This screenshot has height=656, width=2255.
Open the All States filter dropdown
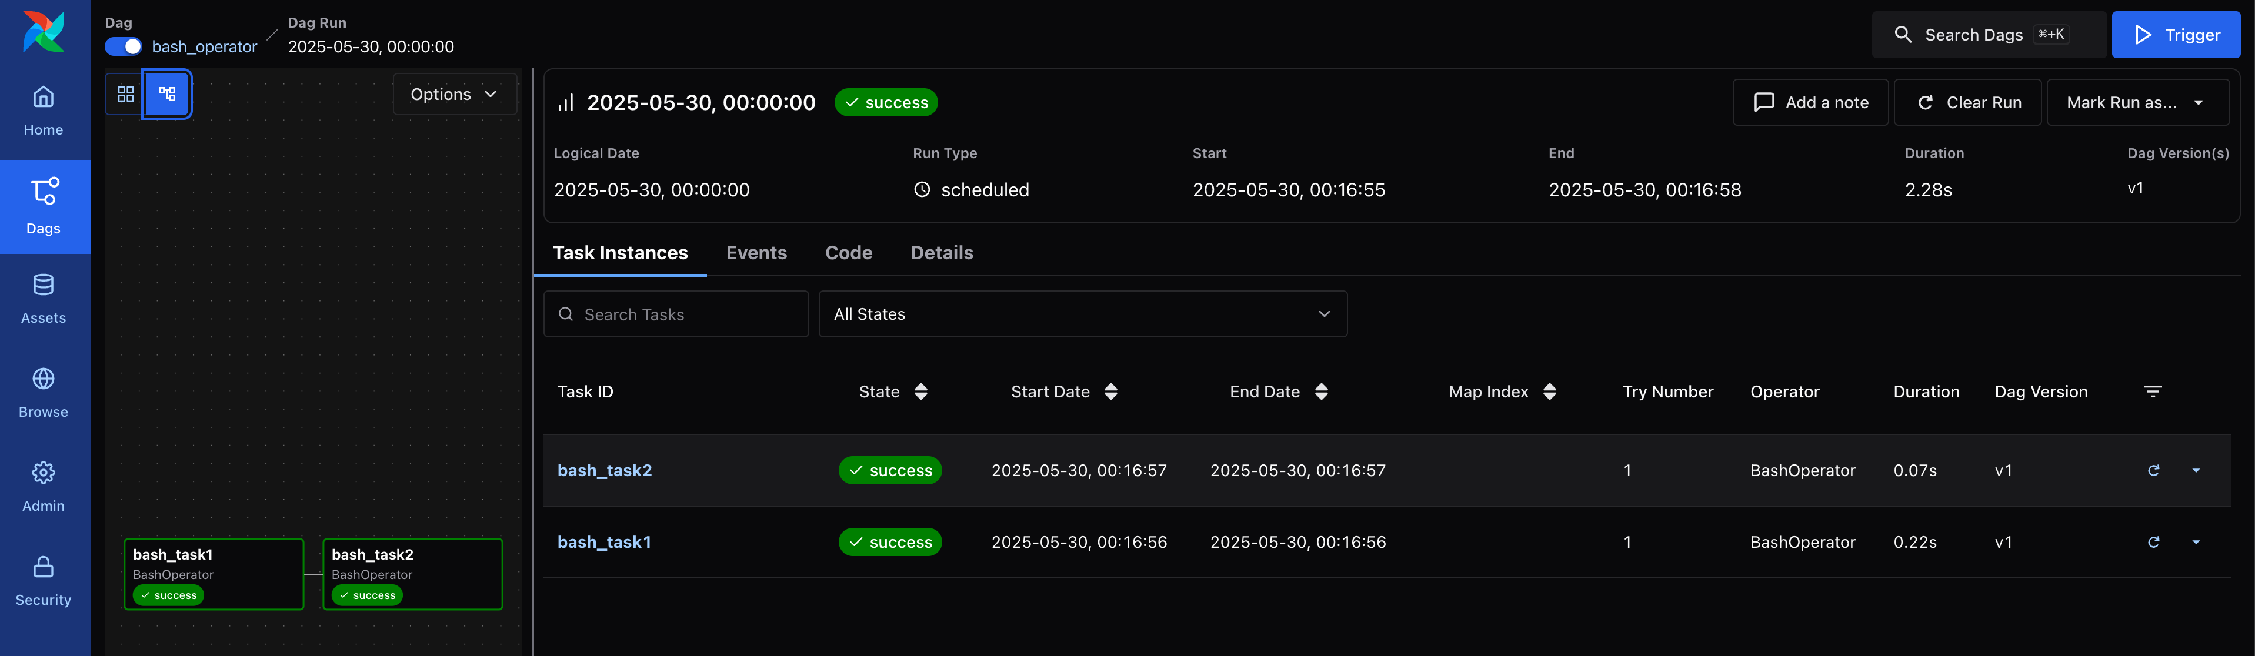point(1082,314)
